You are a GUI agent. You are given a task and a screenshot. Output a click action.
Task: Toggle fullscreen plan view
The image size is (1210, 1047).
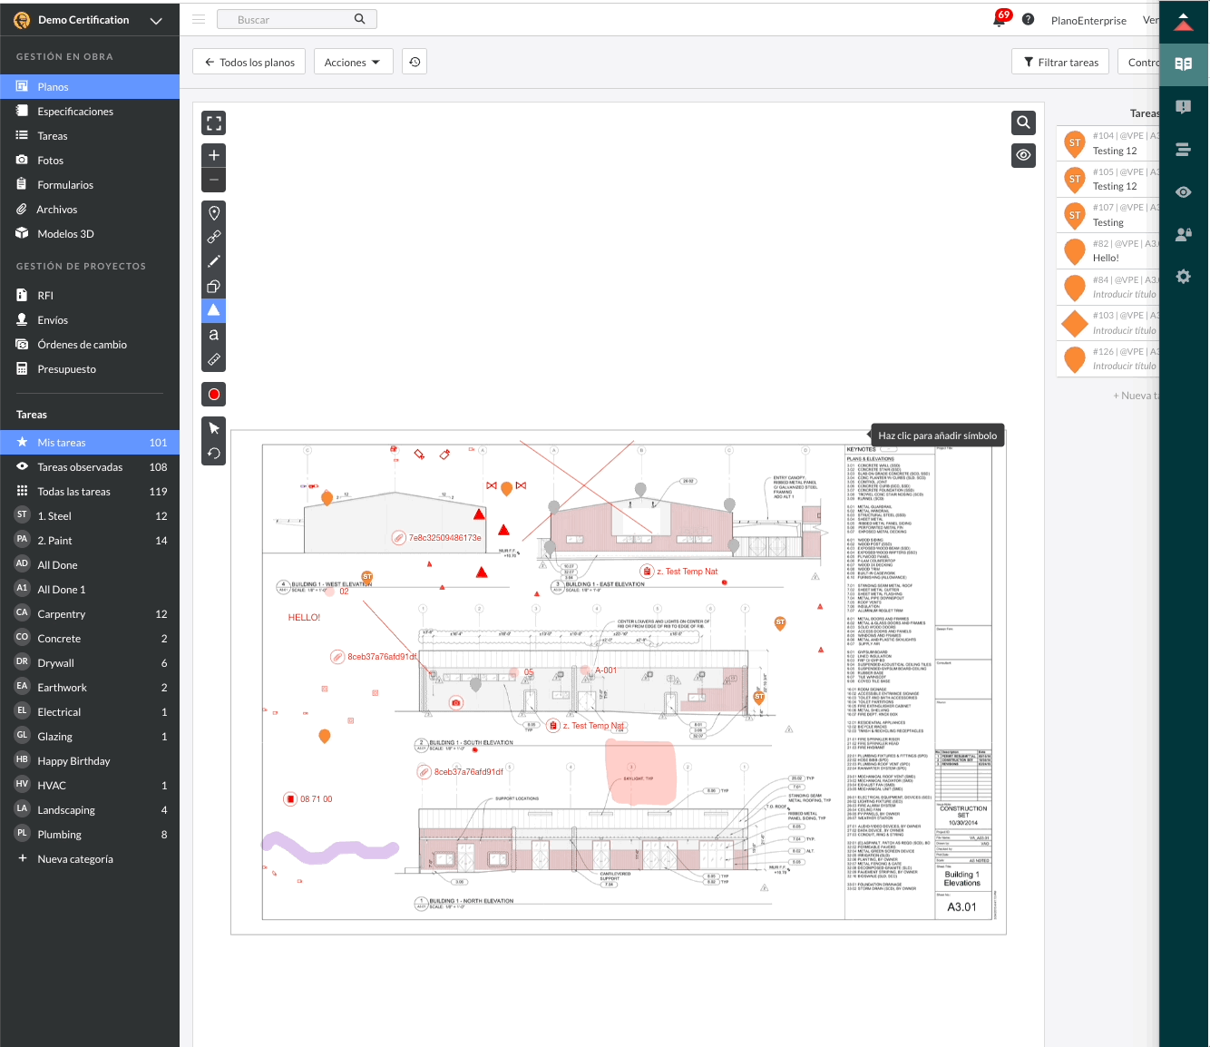pyautogui.click(x=214, y=123)
